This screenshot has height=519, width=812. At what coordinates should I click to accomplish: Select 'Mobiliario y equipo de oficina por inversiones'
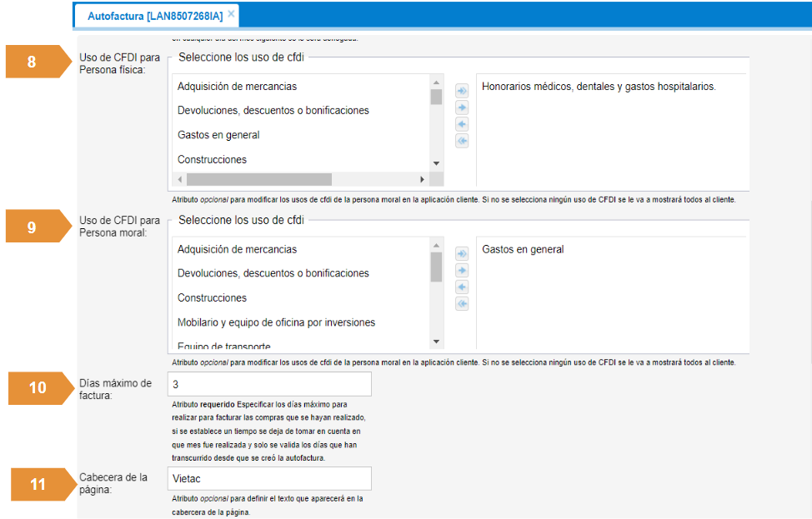coord(276,322)
